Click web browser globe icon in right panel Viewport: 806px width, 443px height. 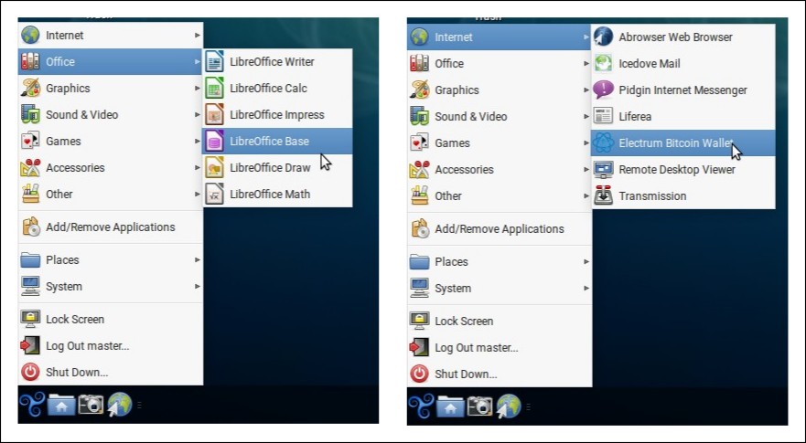click(x=509, y=406)
